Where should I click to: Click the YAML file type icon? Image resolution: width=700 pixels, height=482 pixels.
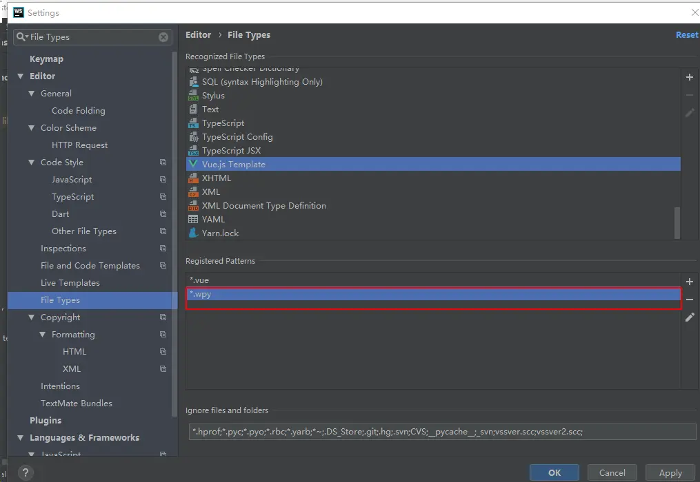click(193, 220)
